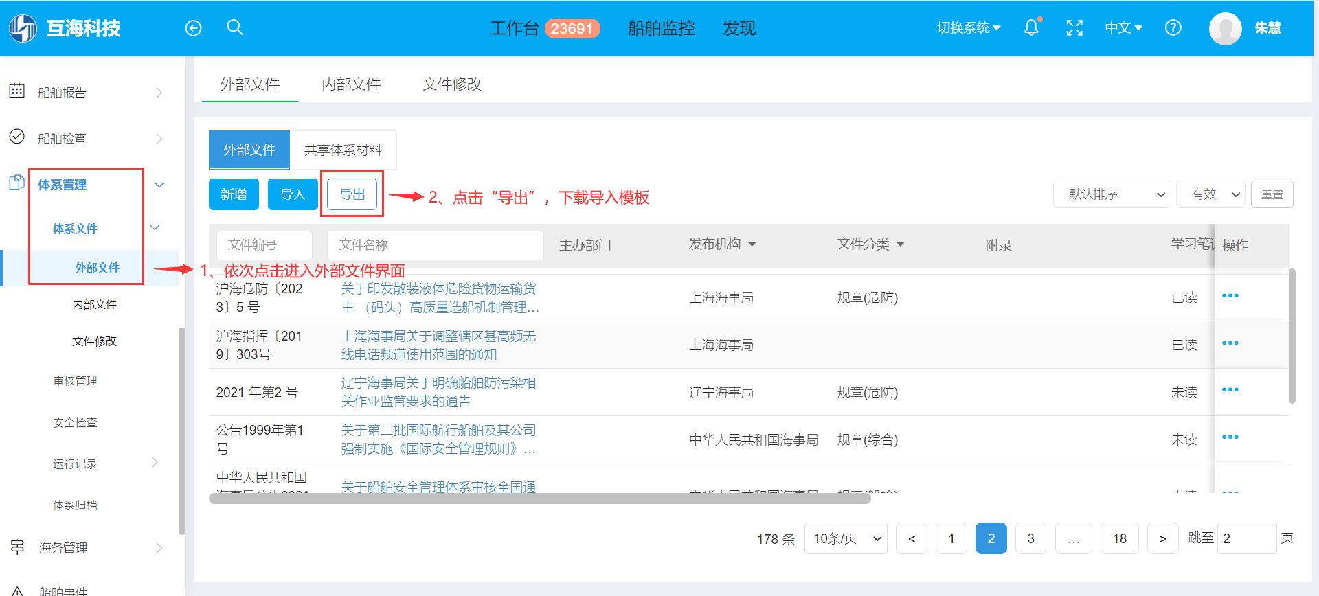
Task: Open the 10条/页 page size dropdown
Action: click(x=846, y=538)
